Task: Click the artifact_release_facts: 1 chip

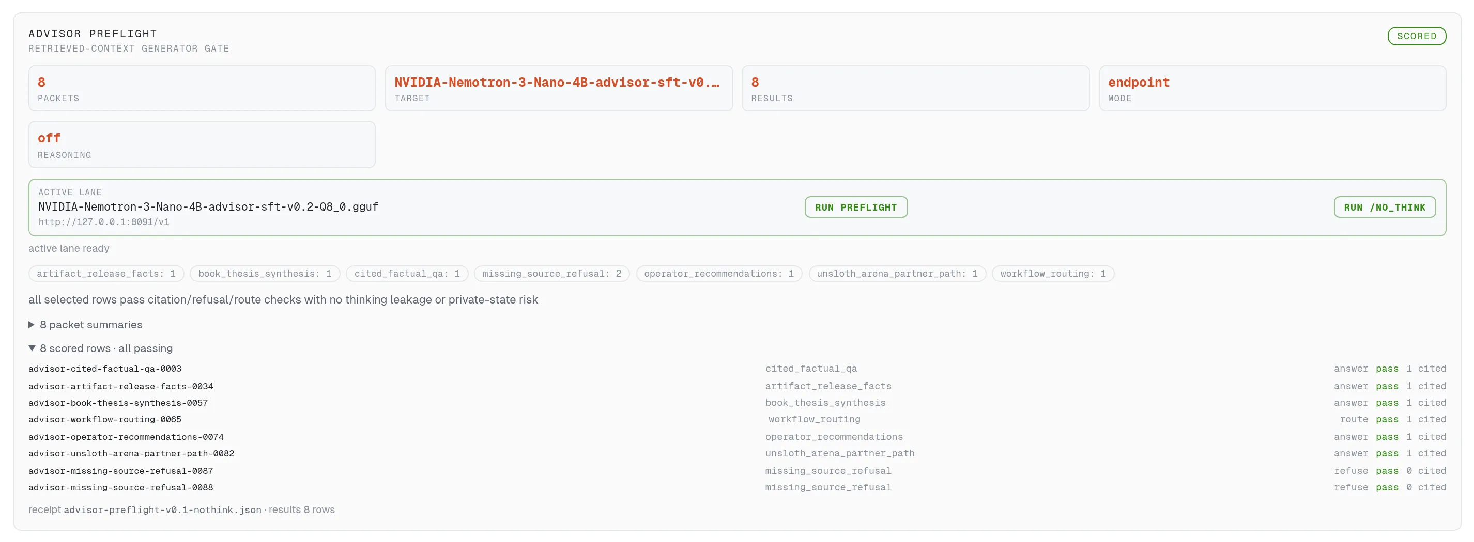Action: (x=106, y=274)
